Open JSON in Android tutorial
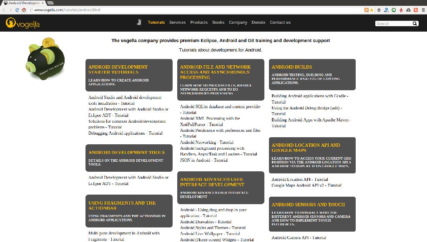 [203, 160]
